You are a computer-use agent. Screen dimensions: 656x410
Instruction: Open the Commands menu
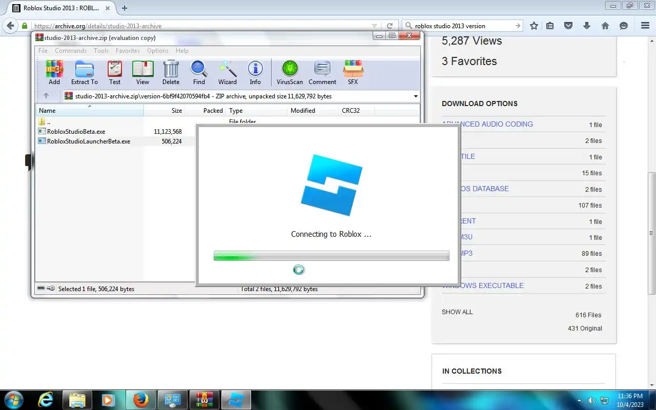pyautogui.click(x=71, y=51)
